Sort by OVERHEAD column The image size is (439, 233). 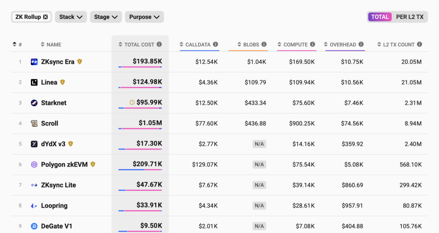point(340,45)
